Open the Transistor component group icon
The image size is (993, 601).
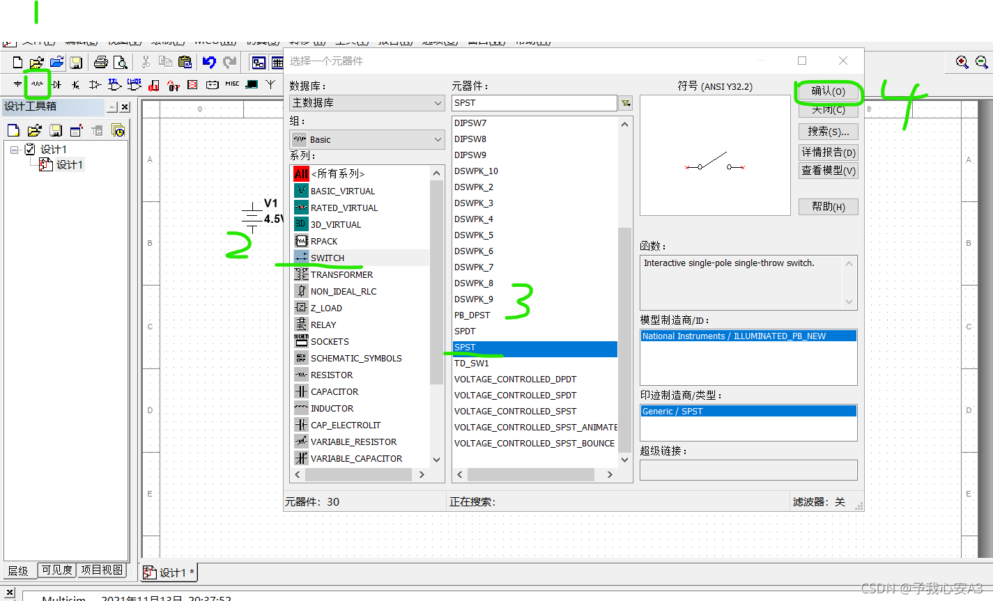pos(75,84)
